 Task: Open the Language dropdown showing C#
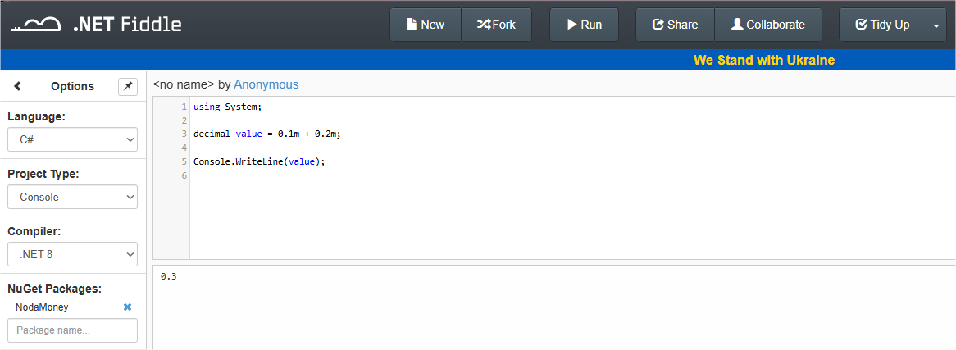(x=72, y=139)
